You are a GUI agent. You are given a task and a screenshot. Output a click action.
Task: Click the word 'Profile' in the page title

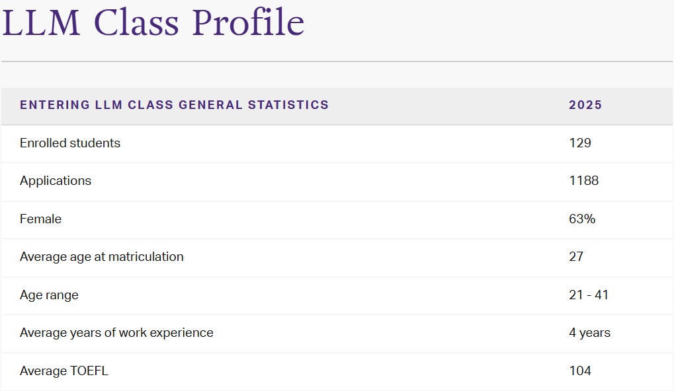(x=248, y=22)
